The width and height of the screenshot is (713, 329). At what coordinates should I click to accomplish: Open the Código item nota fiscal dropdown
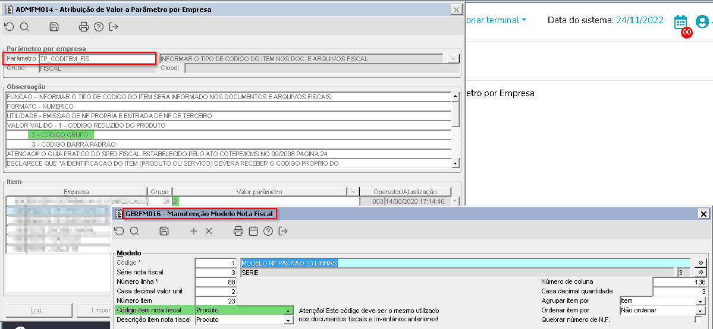(288, 311)
